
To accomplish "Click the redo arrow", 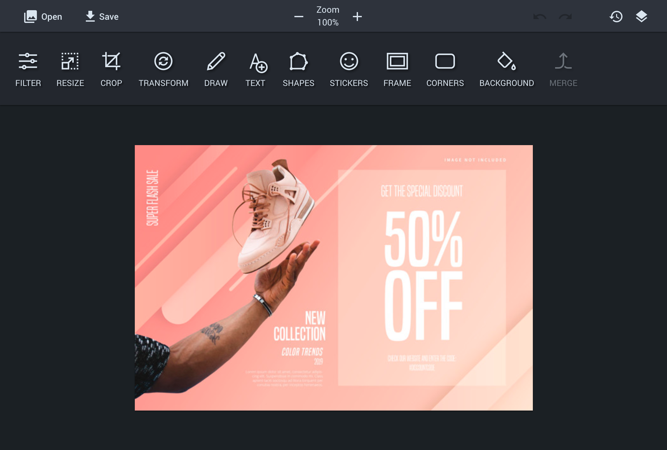I will pos(565,17).
